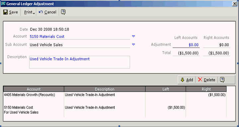Close the General Ledger Adjustment window
The image size is (239, 127).
click(235, 4)
